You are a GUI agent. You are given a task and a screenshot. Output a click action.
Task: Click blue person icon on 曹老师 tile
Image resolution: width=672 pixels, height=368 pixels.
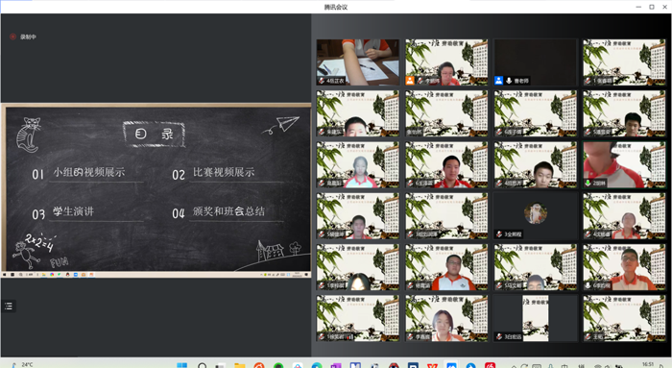tap(498, 80)
